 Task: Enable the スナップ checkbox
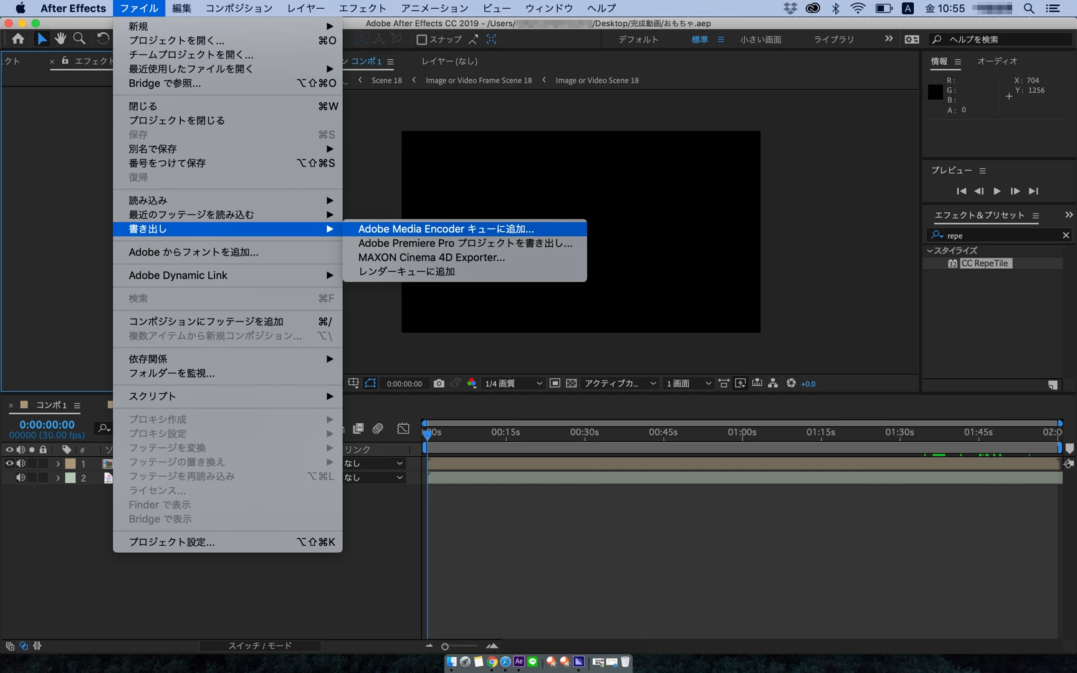point(421,39)
